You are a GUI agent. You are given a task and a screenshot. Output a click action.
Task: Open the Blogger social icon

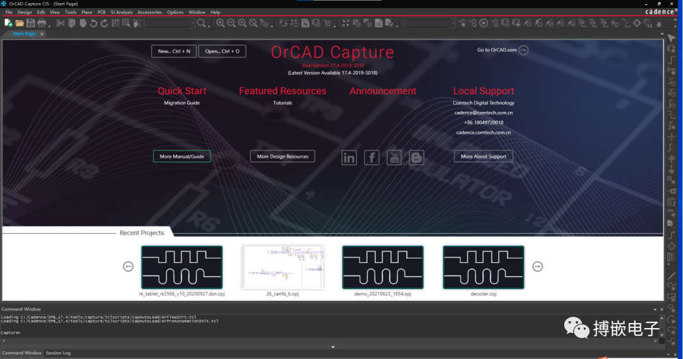click(416, 157)
